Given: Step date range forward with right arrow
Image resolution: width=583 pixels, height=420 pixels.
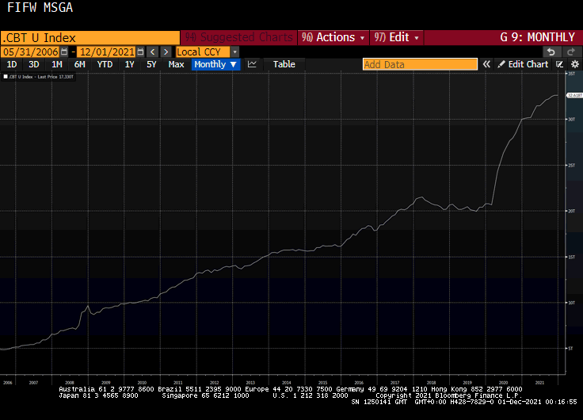Looking at the screenshot, I should coord(166,52).
